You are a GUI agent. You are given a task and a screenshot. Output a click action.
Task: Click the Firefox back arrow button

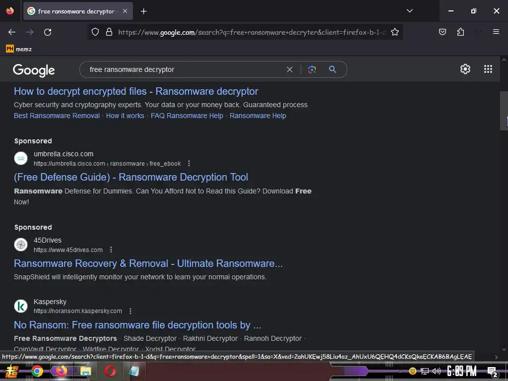tap(12, 32)
